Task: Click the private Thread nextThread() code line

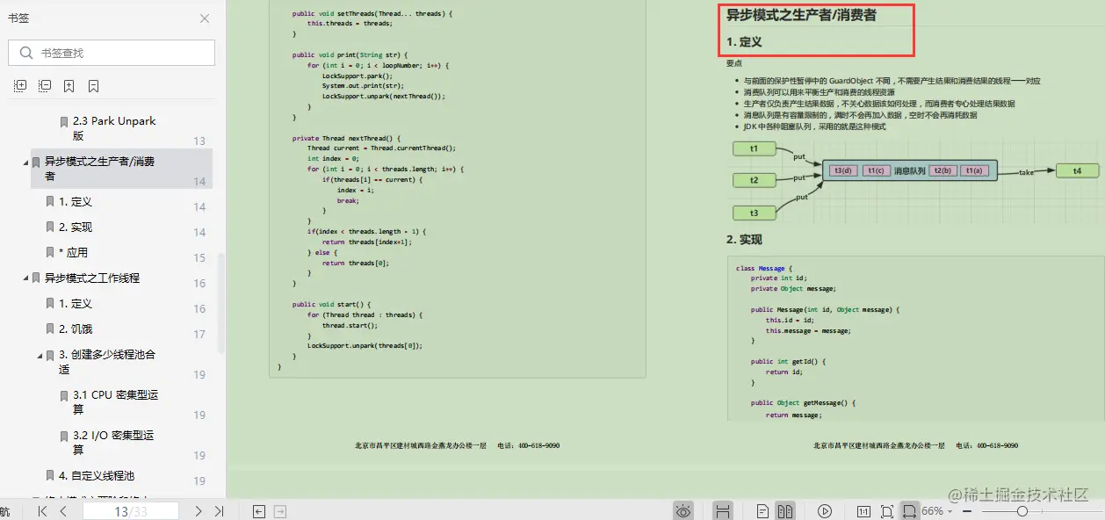Action: pyautogui.click(x=346, y=138)
